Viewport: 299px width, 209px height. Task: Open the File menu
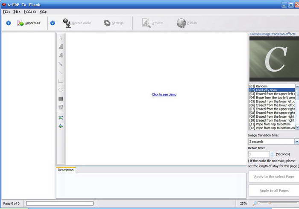pyautogui.click(x=6, y=12)
